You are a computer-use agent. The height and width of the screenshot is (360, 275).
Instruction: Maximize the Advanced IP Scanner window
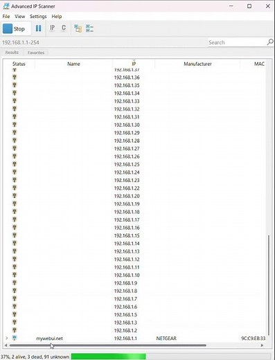[x=249, y=6]
